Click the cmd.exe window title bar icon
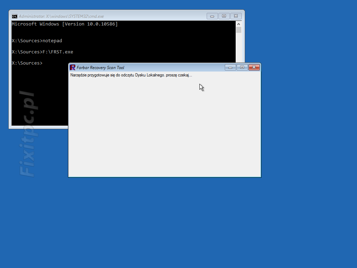 15,16
